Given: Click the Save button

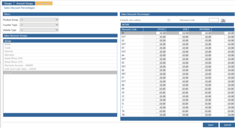Looking at the screenshot, I should [x=211, y=125].
